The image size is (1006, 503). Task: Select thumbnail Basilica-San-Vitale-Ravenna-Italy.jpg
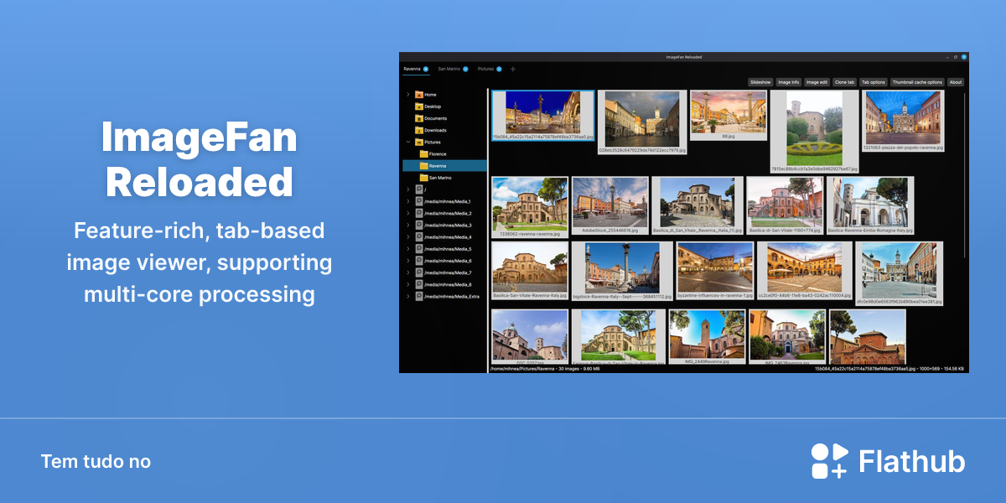click(x=530, y=271)
